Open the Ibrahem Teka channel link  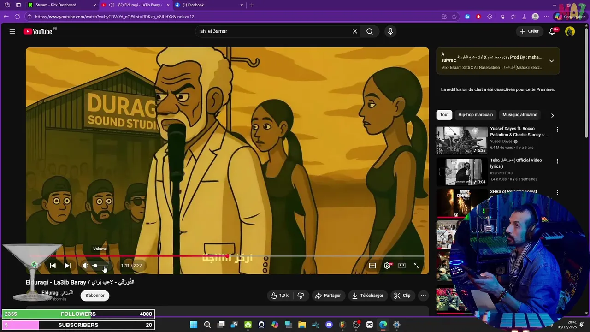pos(502,173)
